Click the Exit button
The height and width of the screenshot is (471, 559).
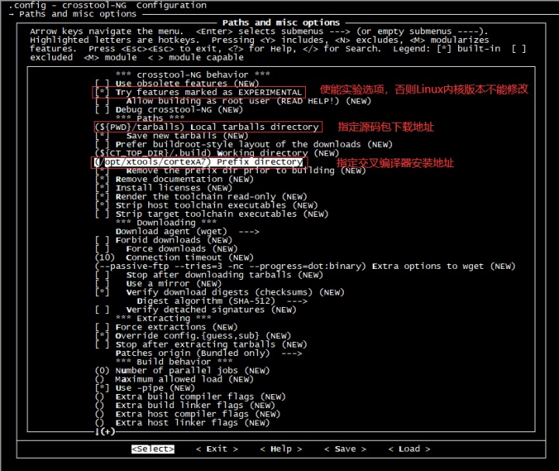pyautogui.click(x=217, y=449)
